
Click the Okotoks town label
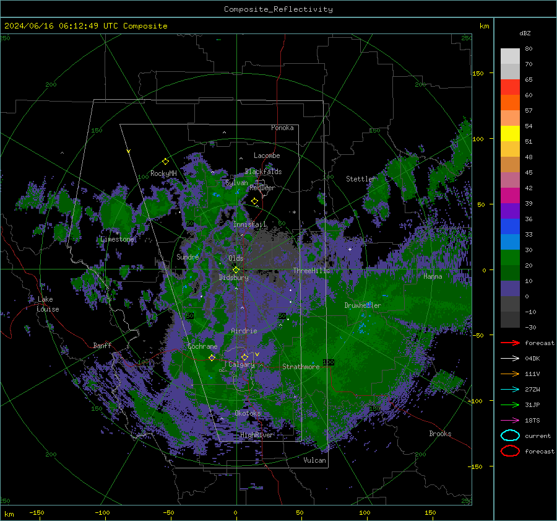(248, 413)
